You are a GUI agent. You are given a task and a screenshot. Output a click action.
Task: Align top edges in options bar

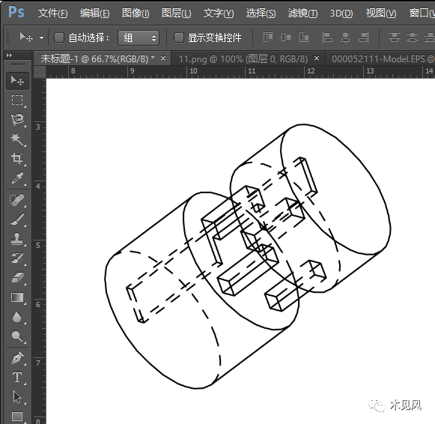(x=268, y=37)
